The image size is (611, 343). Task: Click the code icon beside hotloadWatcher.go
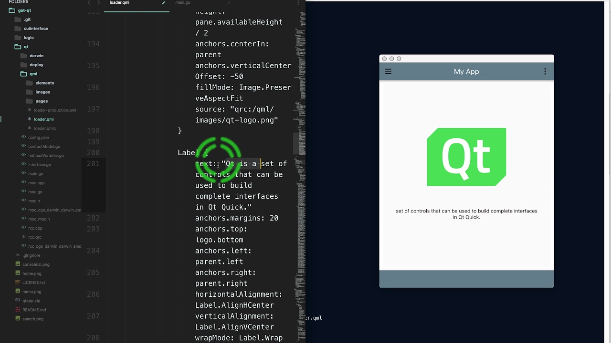[23, 155]
